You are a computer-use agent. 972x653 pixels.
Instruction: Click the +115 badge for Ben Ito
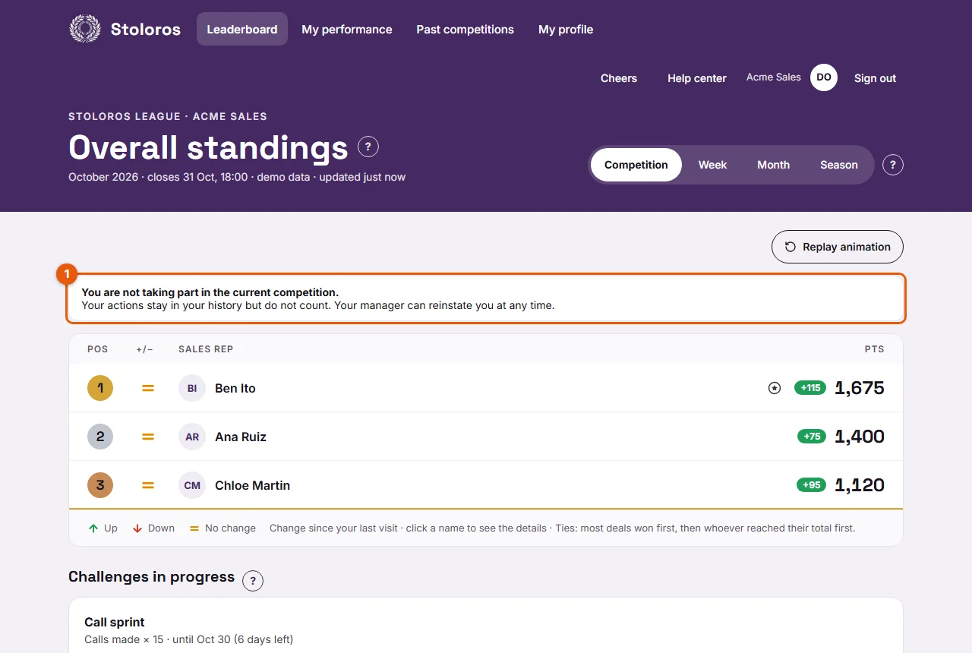tap(810, 388)
